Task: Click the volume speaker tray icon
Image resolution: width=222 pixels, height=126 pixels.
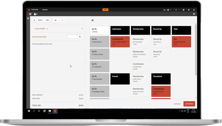Action: [x=185, y=111]
